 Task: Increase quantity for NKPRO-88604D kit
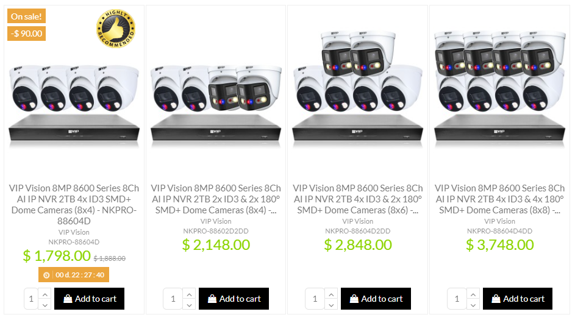click(x=45, y=294)
